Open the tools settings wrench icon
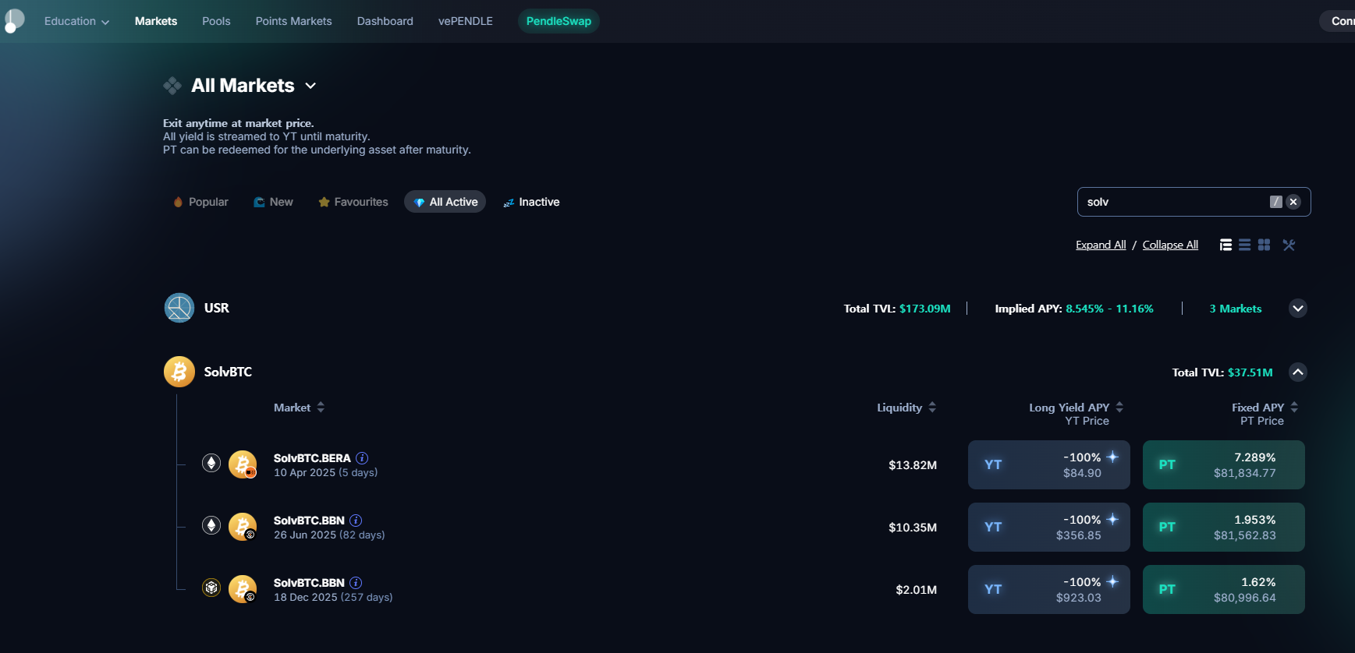This screenshot has height=653, width=1355. click(x=1289, y=245)
